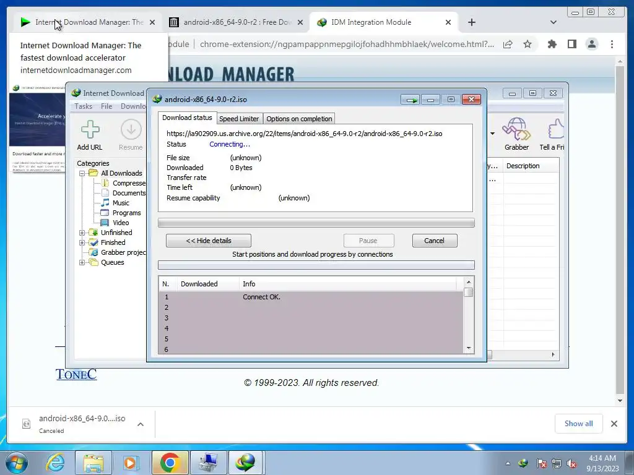Open the Tasks menu in IDM
Screen dimensions: 634x475
coord(84,106)
